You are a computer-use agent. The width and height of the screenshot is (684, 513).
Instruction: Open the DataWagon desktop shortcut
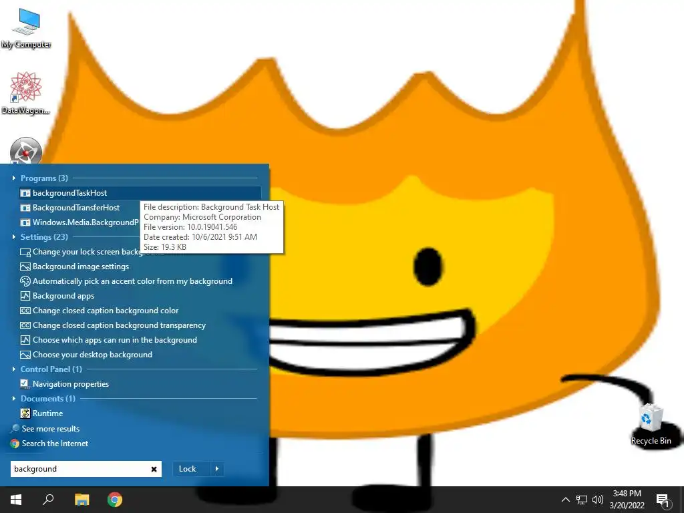click(x=26, y=94)
